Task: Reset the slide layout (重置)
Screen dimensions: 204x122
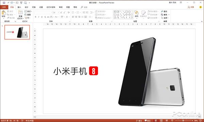Action: (x=28, y=15)
